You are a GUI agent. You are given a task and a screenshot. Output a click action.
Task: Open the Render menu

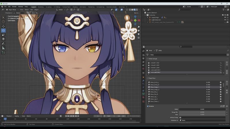pyautogui.click(x=14, y=7)
